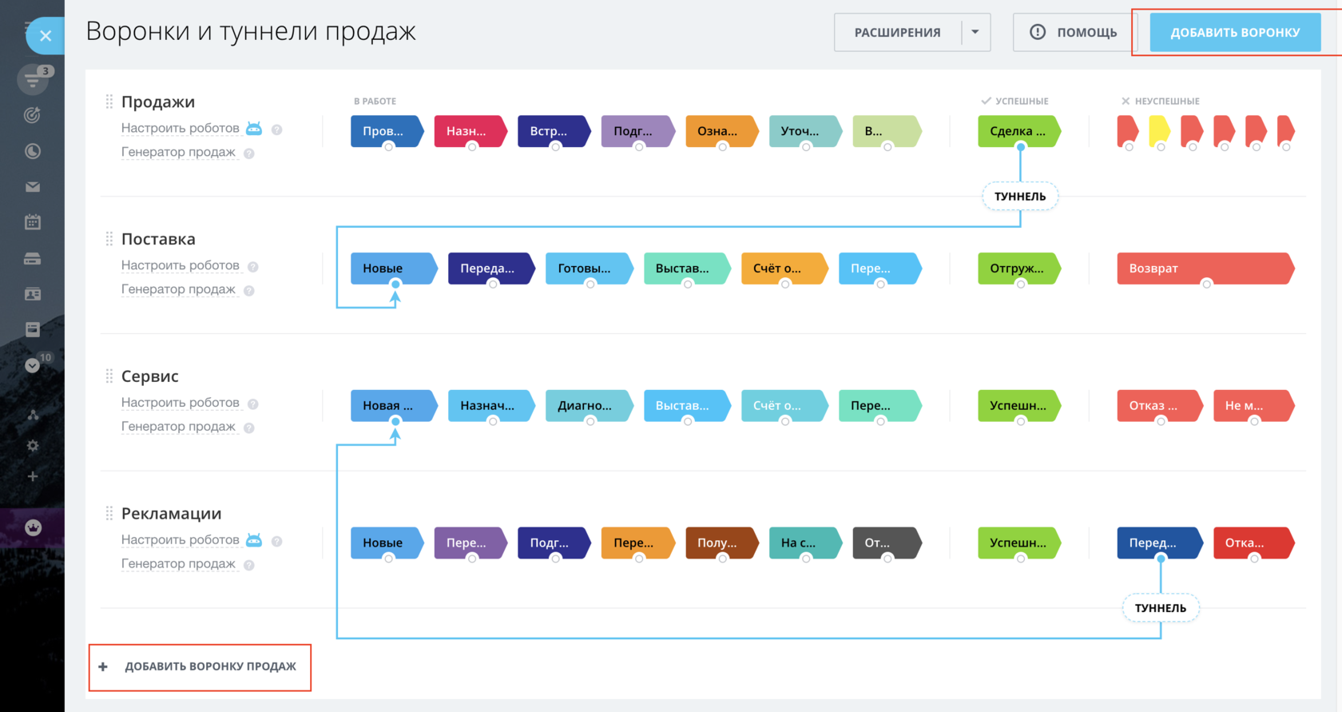Click the ТУННЕЛЬ label under Сделка stage
Image resolution: width=1342 pixels, height=712 pixels.
click(x=1020, y=197)
